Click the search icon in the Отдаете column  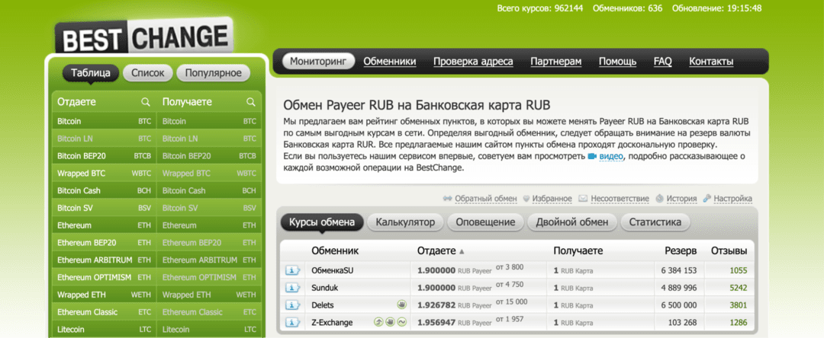coord(146,102)
